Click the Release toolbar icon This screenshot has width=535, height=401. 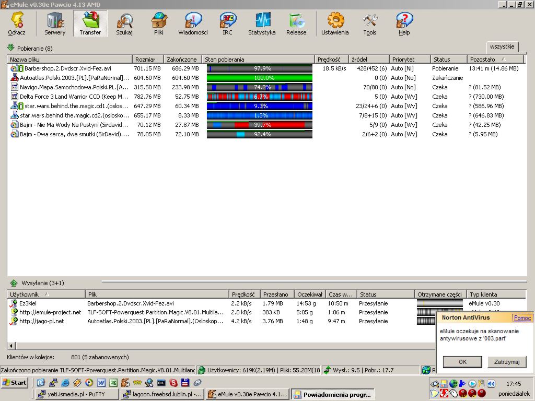(296, 23)
